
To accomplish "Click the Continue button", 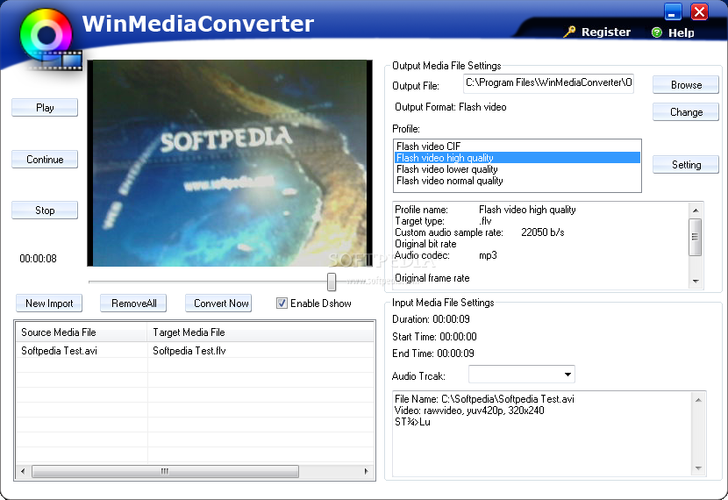I will [x=45, y=160].
